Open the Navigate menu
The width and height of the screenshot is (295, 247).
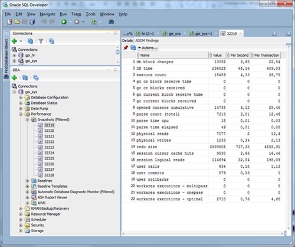pyautogui.click(x=47, y=14)
